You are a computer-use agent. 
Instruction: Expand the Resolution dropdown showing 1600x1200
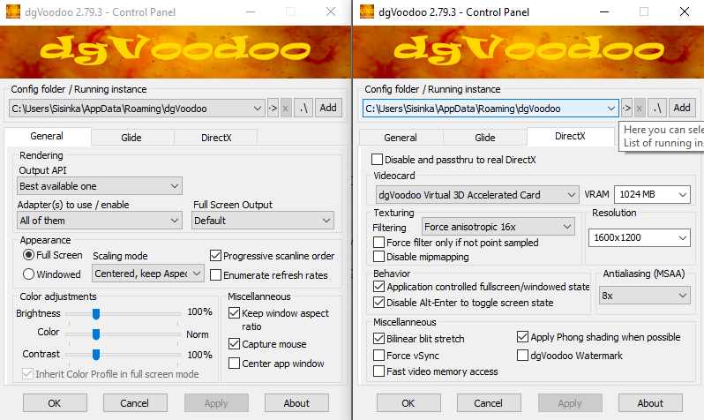click(x=639, y=237)
